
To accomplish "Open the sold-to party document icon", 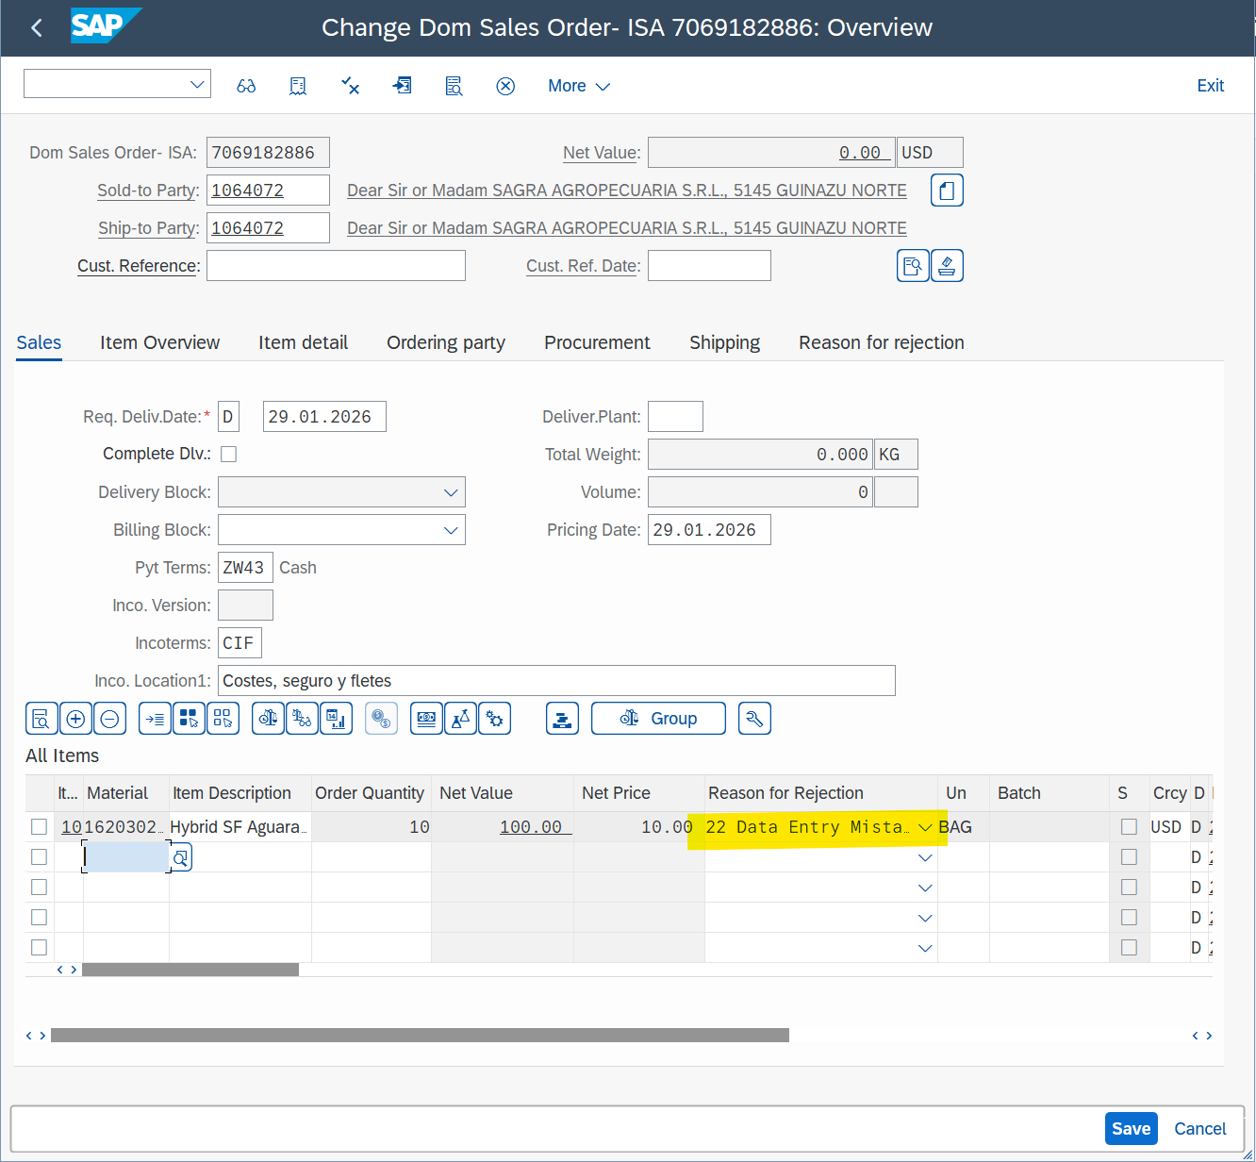I will point(947,191).
